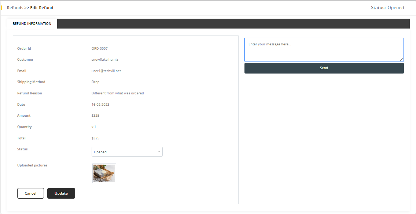Screen dimensions: 416x214
Task: Click the shipping method value Drop
Action: pyautogui.click(x=95, y=82)
